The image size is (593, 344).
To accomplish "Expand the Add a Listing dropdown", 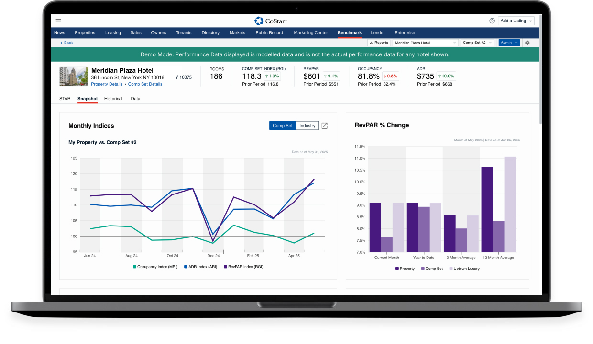I will pos(516,21).
